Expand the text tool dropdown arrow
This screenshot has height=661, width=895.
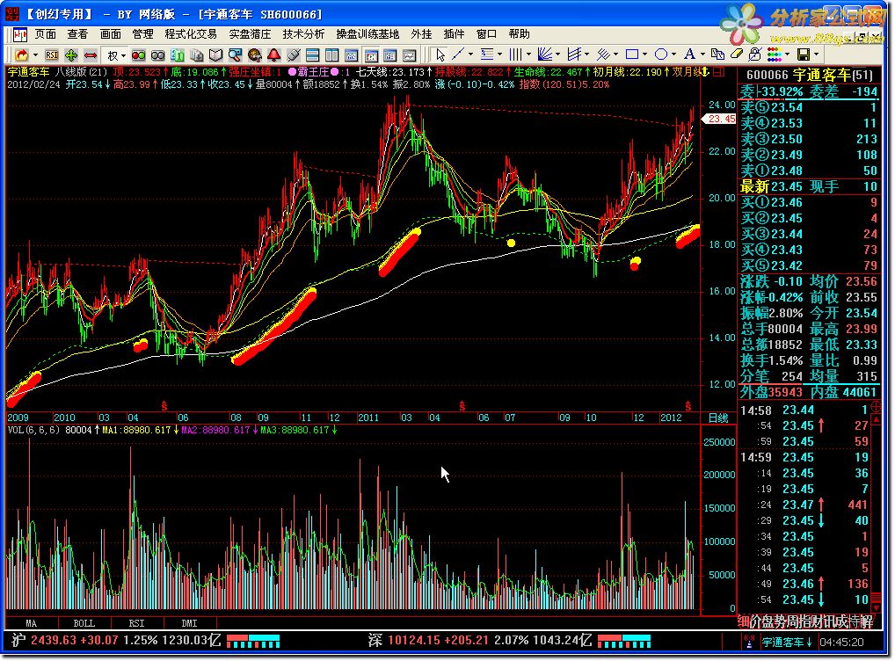(702, 54)
